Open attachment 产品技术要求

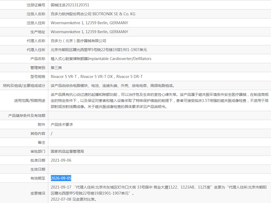coord(62,125)
